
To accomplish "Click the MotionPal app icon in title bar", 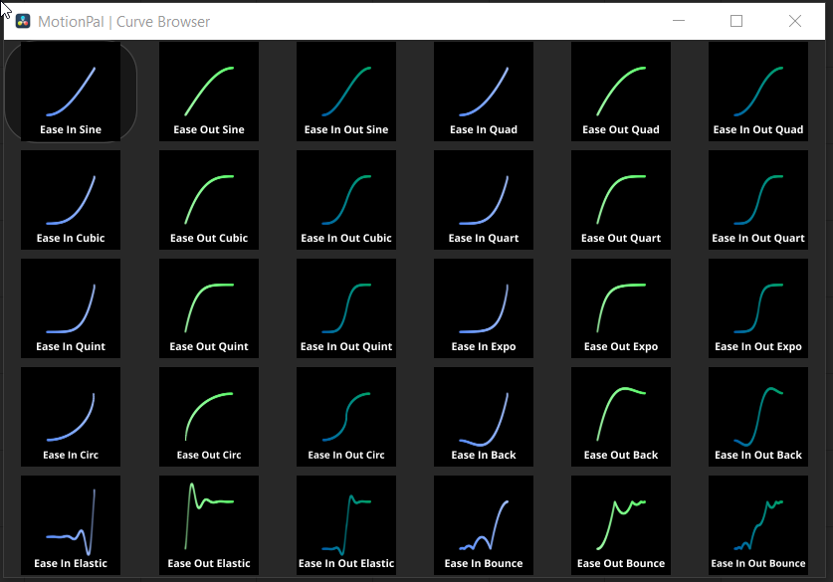I will (23, 21).
